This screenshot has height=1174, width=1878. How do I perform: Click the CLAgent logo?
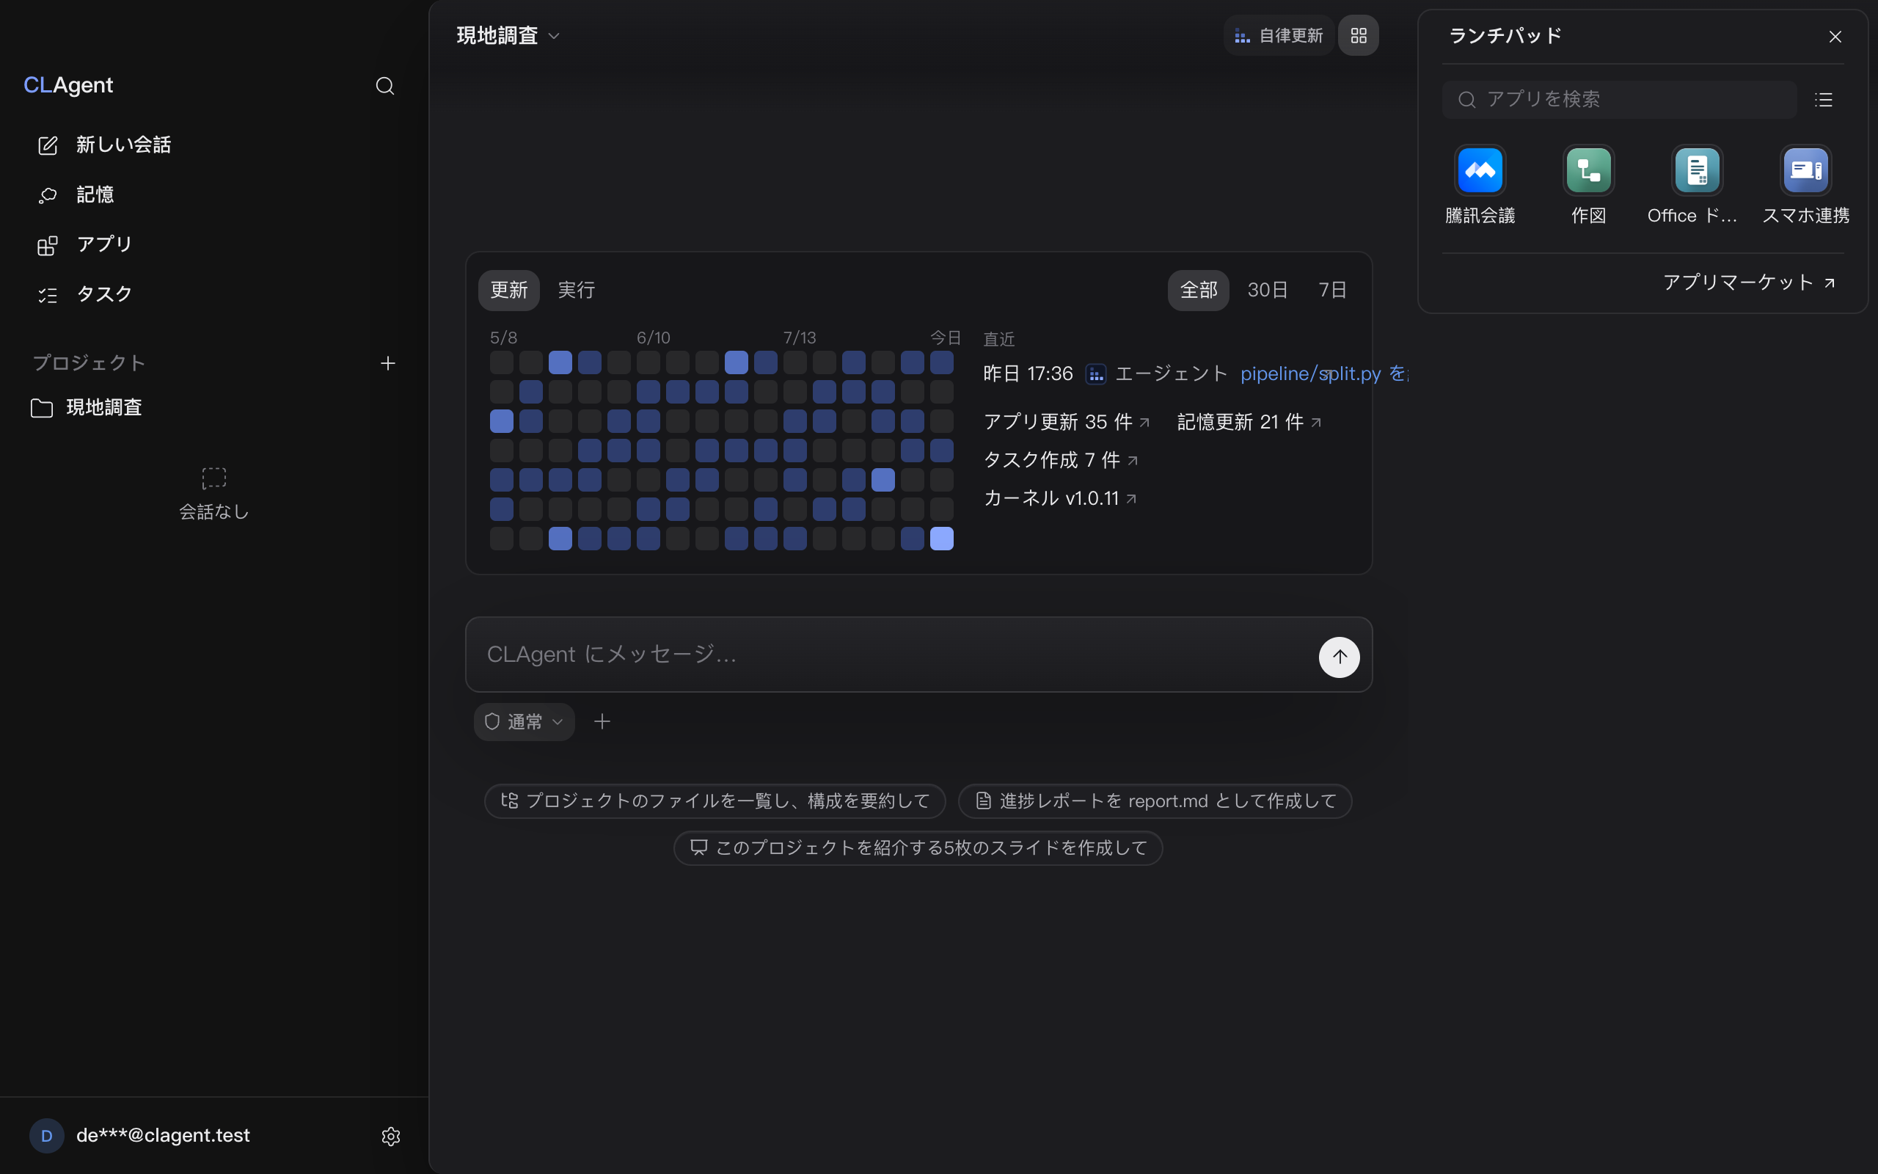(x=68, y=84)
